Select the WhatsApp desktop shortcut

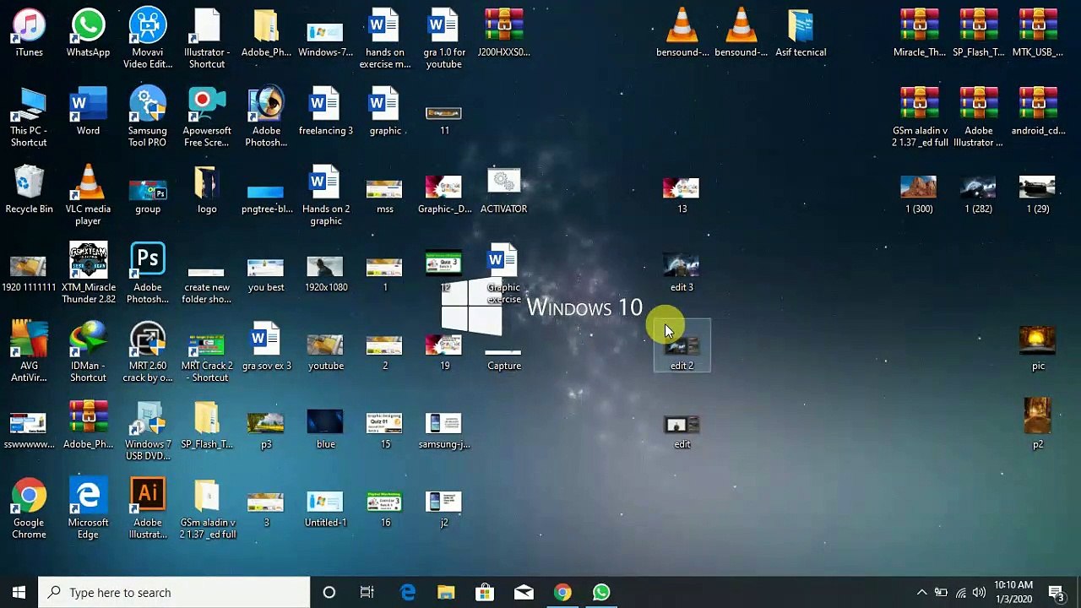pyautogui.click(x=88, y=33)
